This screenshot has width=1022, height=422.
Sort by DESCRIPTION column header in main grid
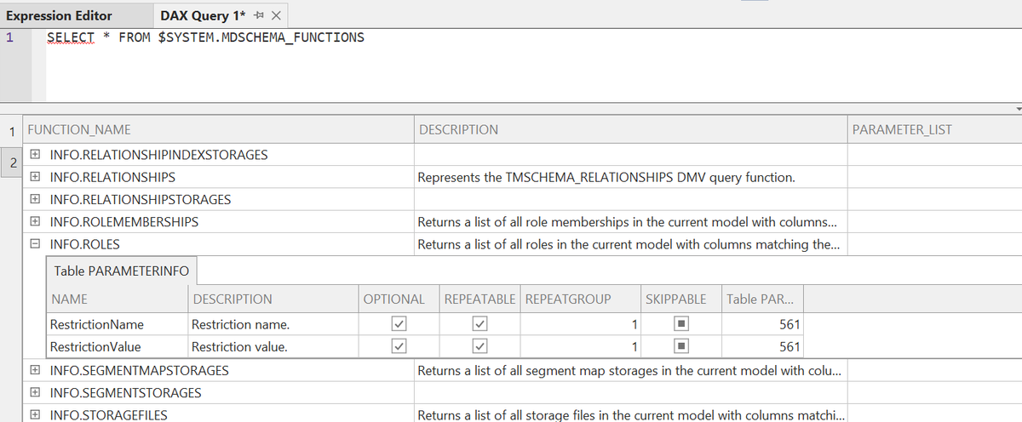[x=631, y=130]
